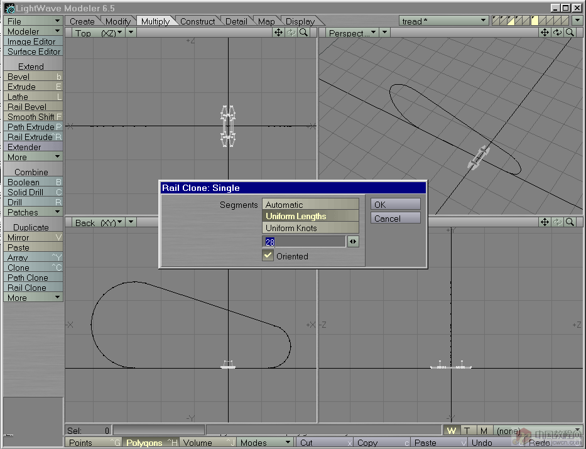Open the Modeler menu dropdown

33,31
